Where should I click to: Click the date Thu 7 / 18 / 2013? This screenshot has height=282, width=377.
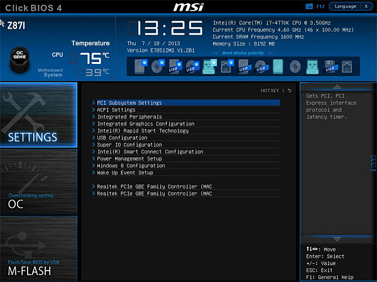click(153, 43)
